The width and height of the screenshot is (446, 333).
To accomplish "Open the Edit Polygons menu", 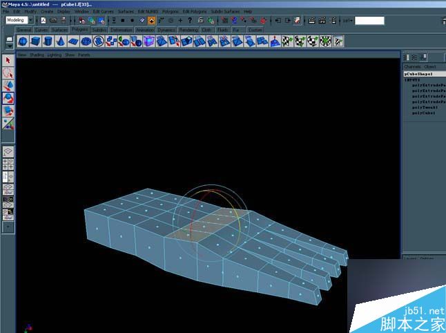I will (195, 12).
